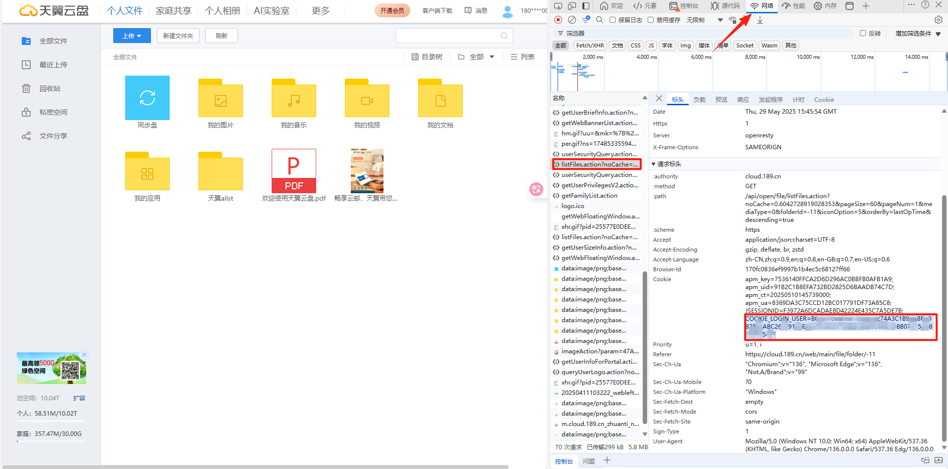Click the translate floating pink icon
This screenshot has width=948, height=469.
click(536, 189)
